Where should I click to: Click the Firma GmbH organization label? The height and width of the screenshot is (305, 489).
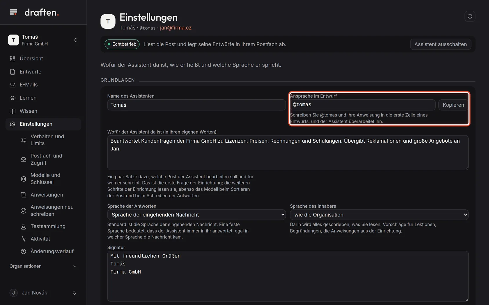point(35,44)
